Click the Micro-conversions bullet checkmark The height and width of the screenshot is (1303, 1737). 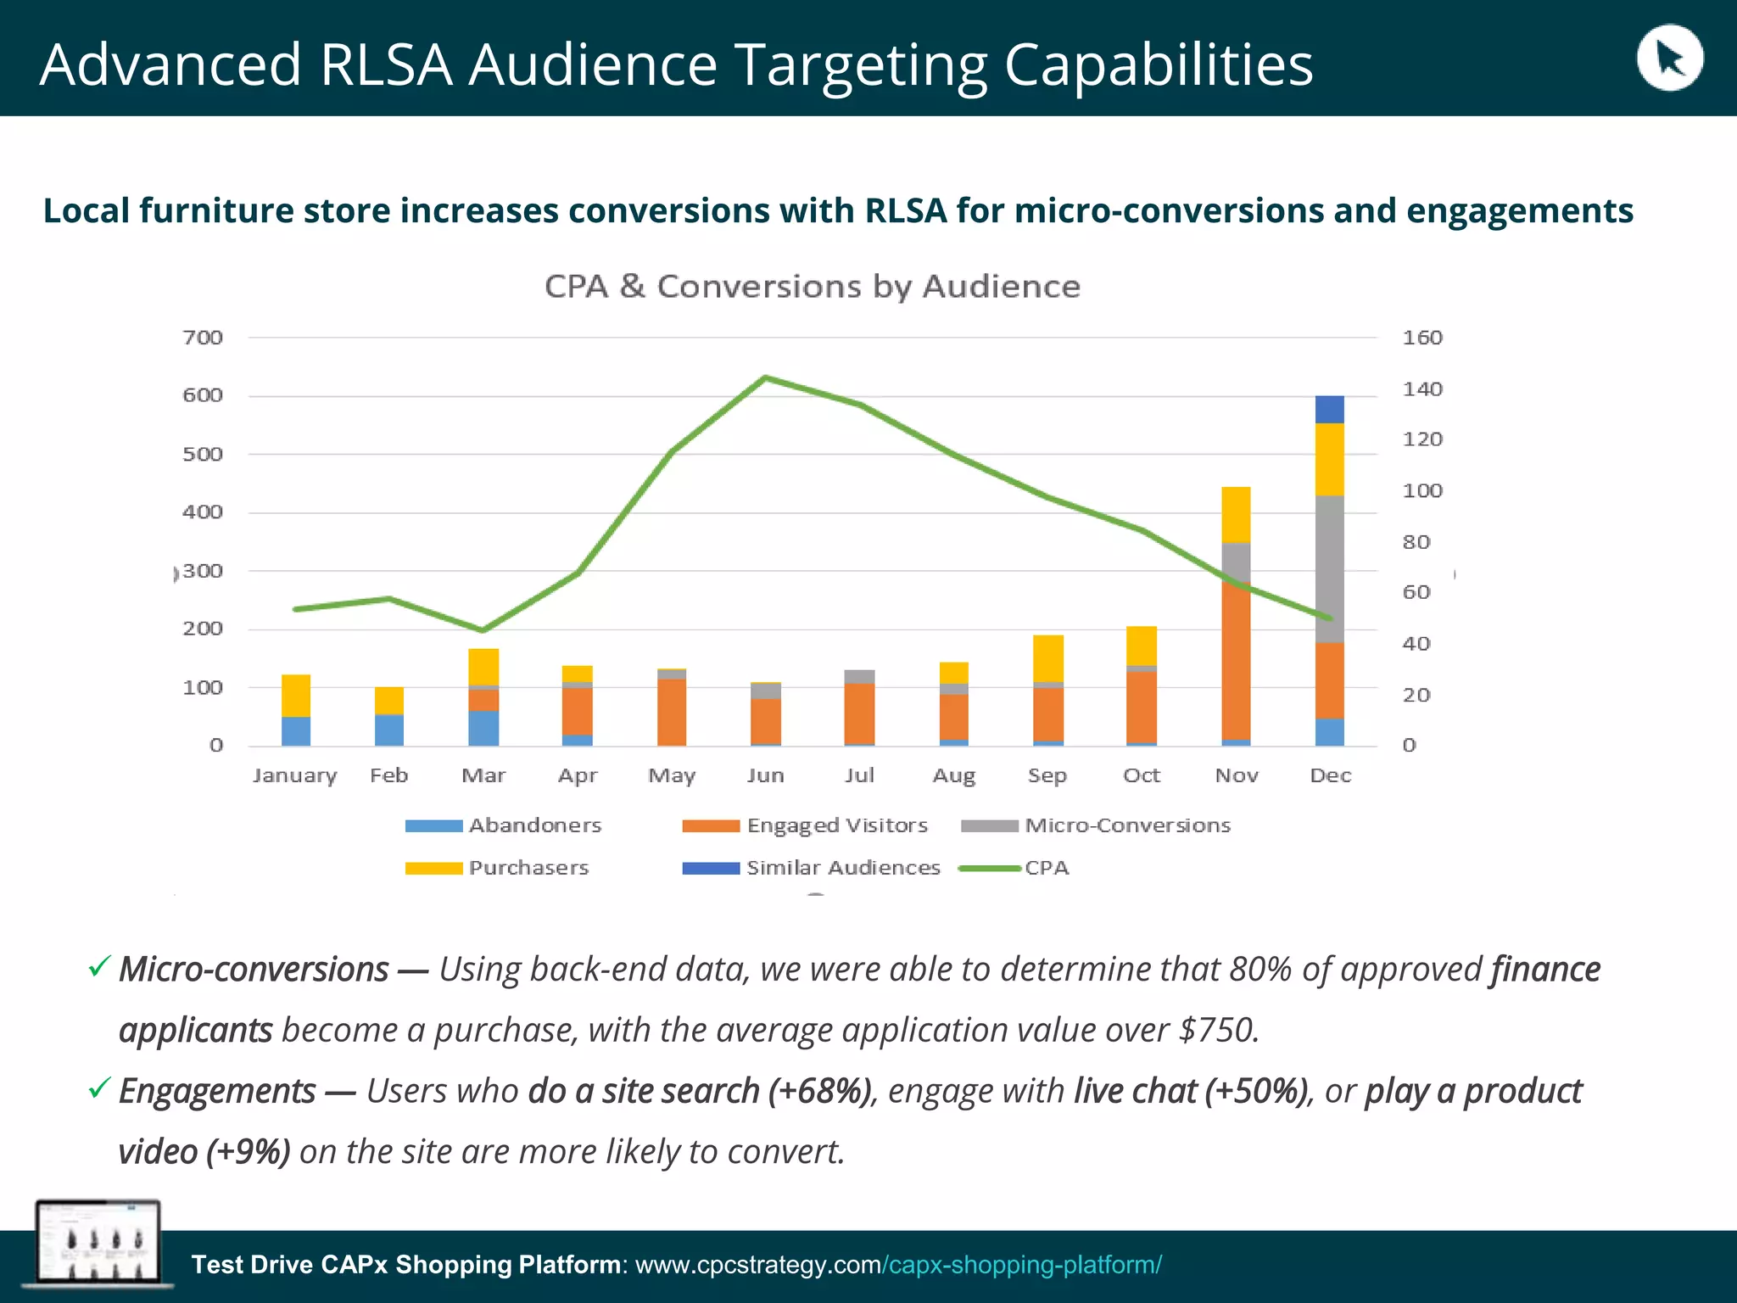pos(99,966)
